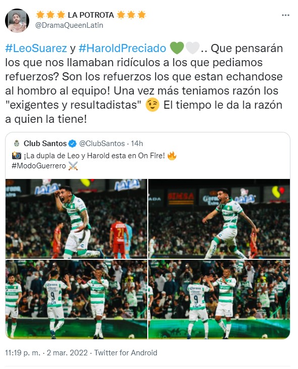Open the @ClubSantos handle in quoted tweet
298x369 pixels.
(102, 144)
